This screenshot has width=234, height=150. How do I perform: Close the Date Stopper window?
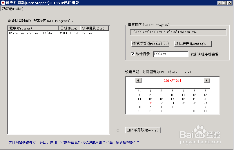(230, 3)
